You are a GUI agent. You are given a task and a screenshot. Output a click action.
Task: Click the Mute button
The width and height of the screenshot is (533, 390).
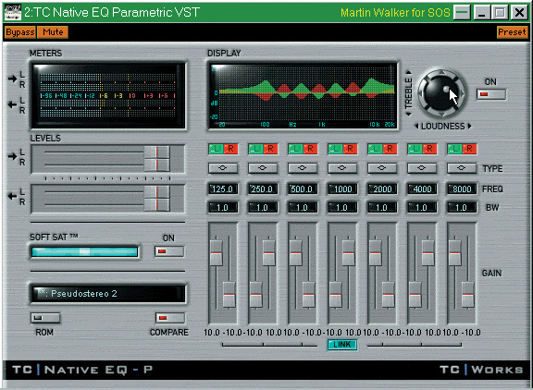(x=53, y=32)
